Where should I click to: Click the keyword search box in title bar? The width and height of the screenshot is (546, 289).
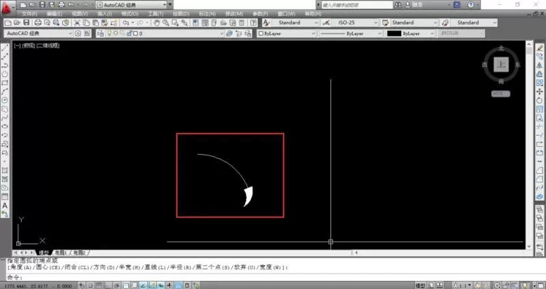[357, 5]
